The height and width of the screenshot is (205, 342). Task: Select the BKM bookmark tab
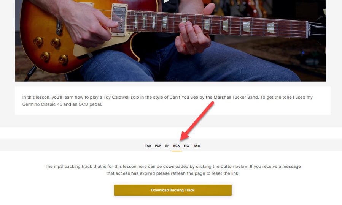coord(197,146)
